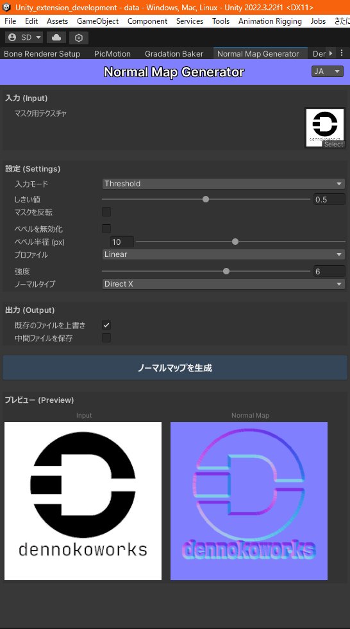The width and height of the screenshot is (350, 629).
Task: Toggle the invert mask (マスクを反転) checkbox
Action: pos(106,212)
